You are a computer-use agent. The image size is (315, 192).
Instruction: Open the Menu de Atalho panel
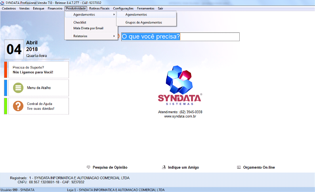tap(38, 88)
